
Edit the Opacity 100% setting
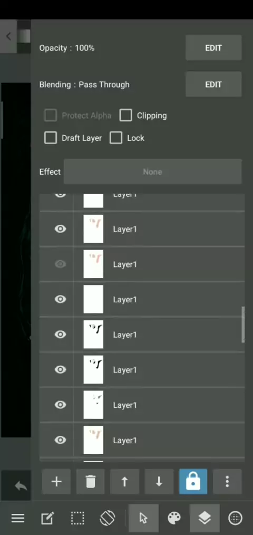click(x=213, y=48)
